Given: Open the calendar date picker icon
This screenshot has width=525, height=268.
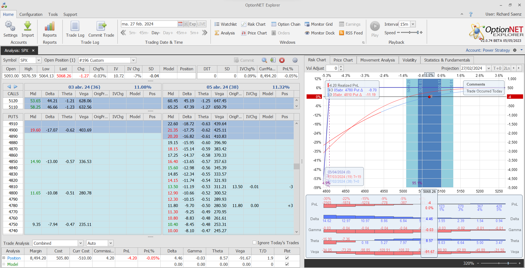Looking at the screenshot, I should pyautogui.click(x=180, y=24).
